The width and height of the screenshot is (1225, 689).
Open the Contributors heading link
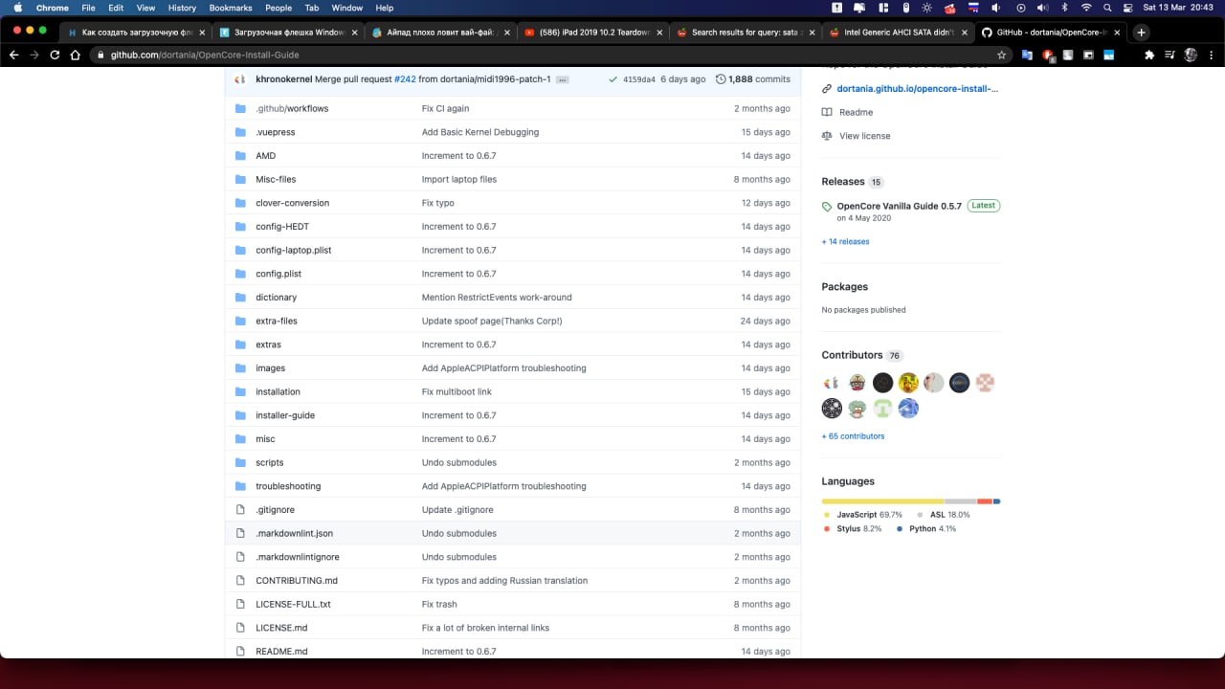click(x=852, y=355)
